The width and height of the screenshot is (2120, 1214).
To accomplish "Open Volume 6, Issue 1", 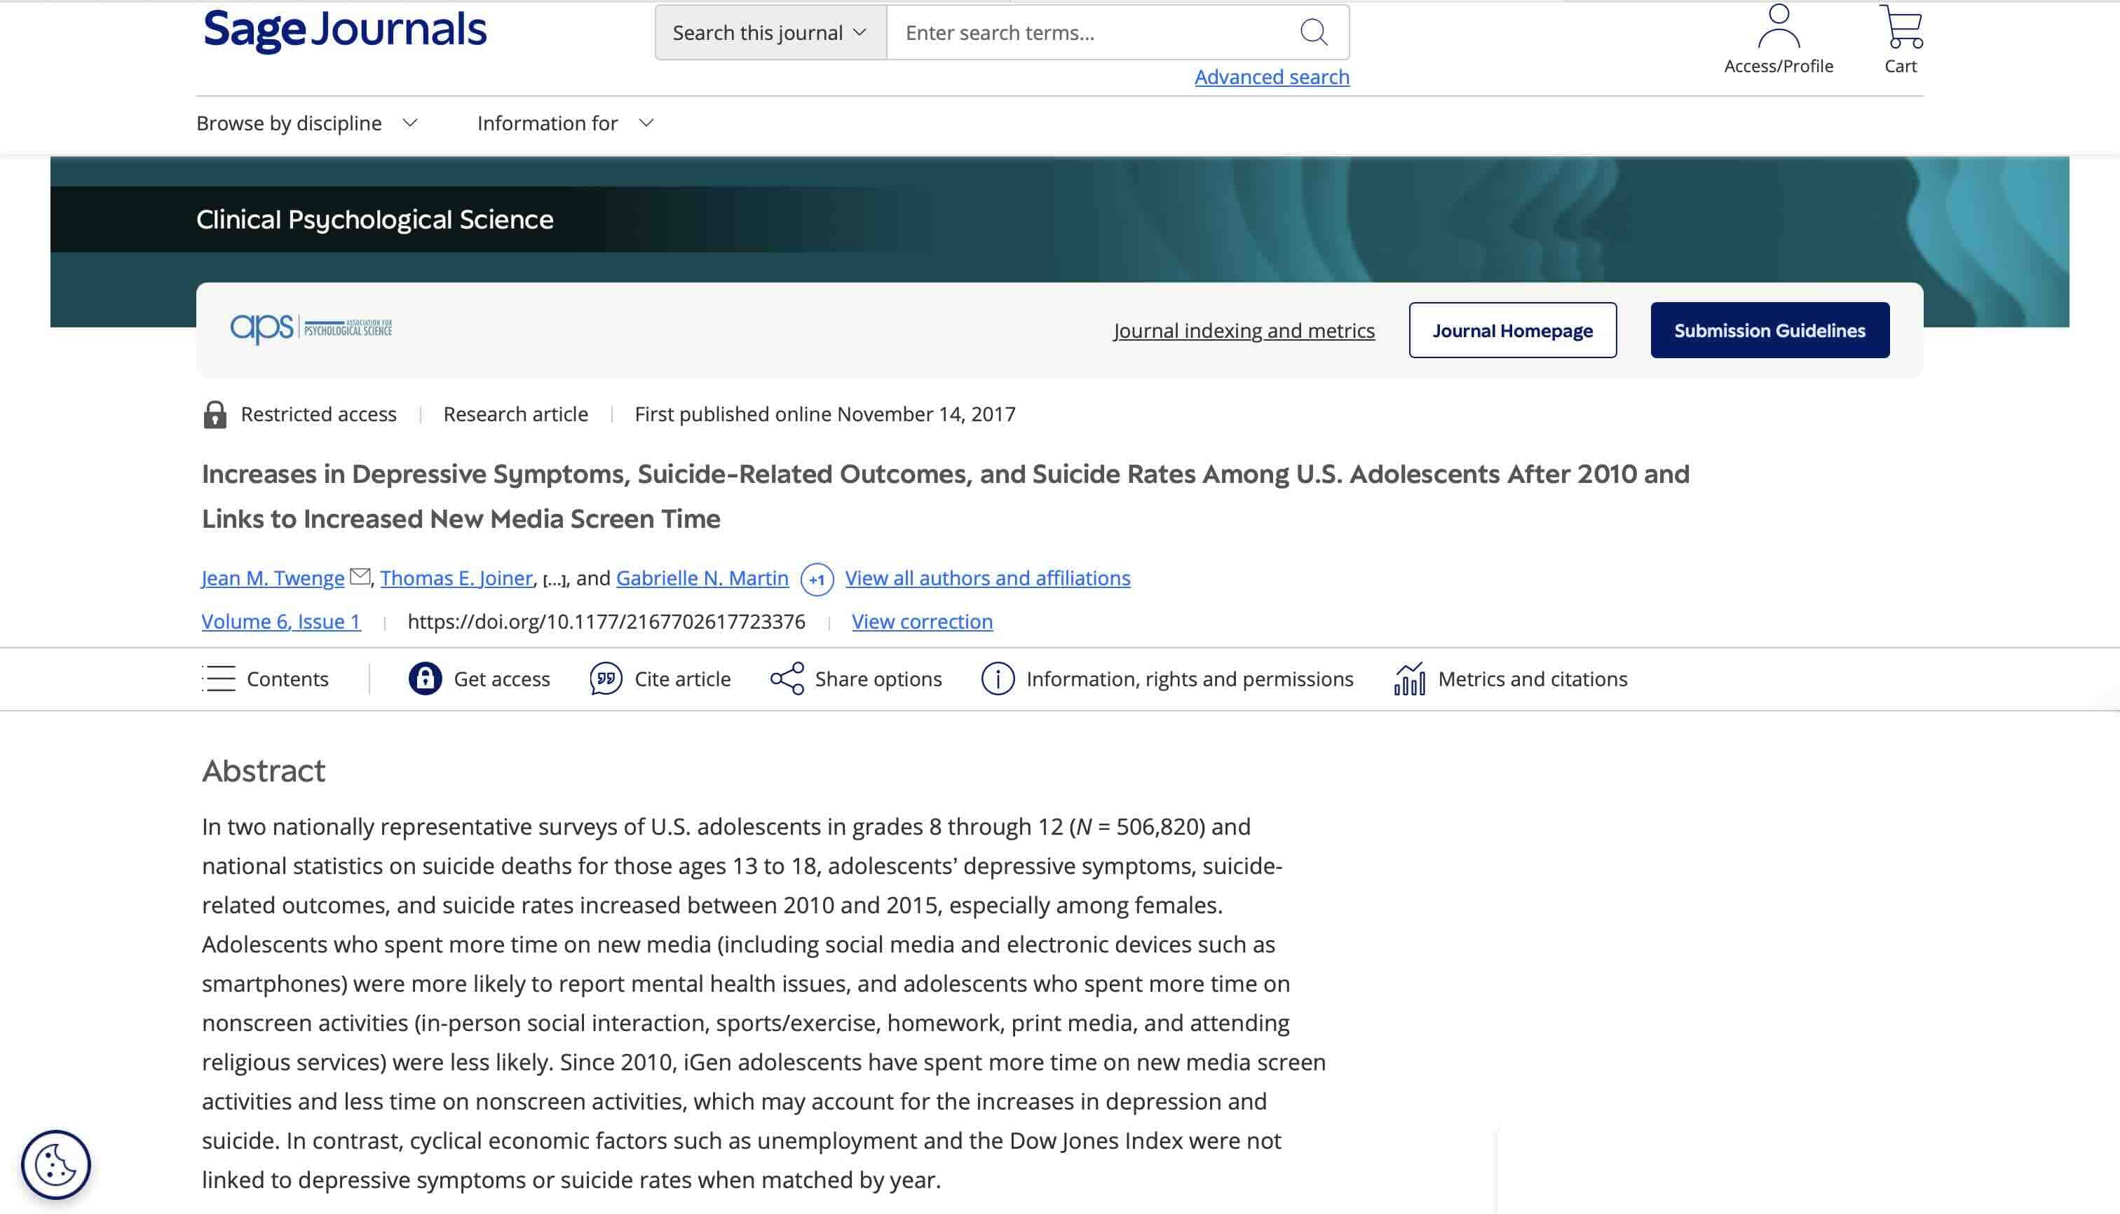I will tap(281, 621).
